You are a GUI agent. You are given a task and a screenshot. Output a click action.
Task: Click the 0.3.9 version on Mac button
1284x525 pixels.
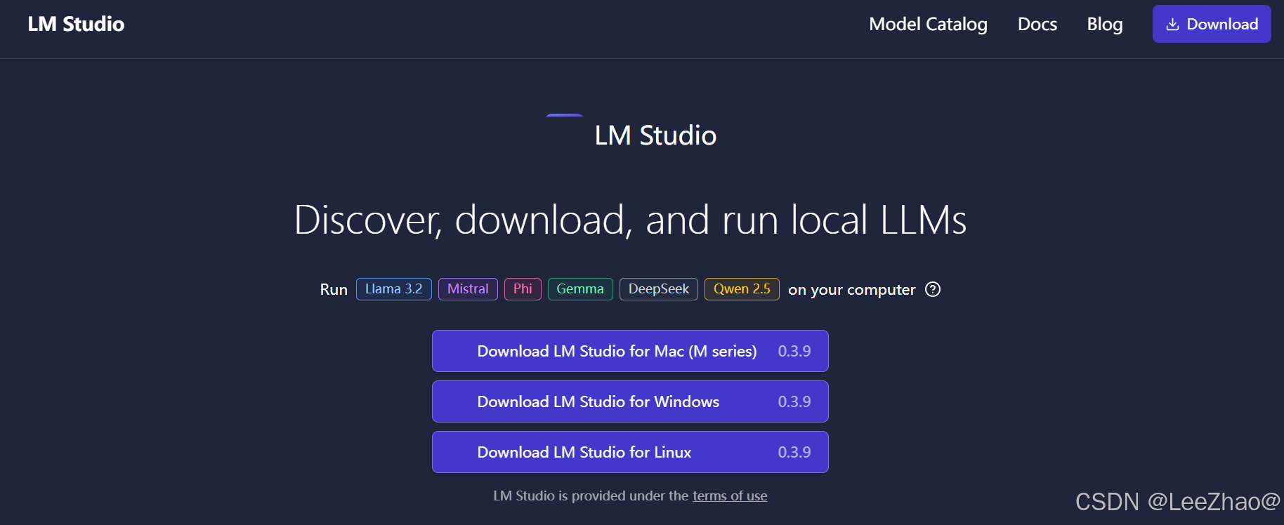(794, 351)
